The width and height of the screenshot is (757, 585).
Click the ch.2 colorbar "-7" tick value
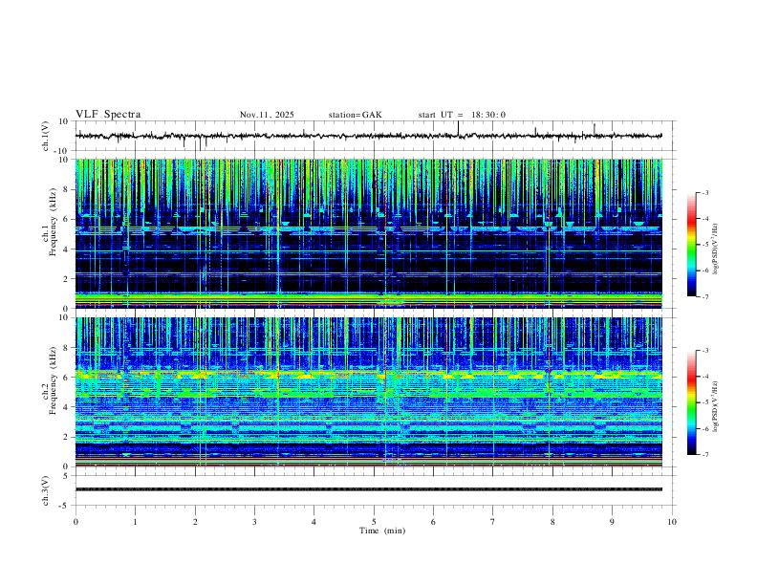tap(704, 454)
